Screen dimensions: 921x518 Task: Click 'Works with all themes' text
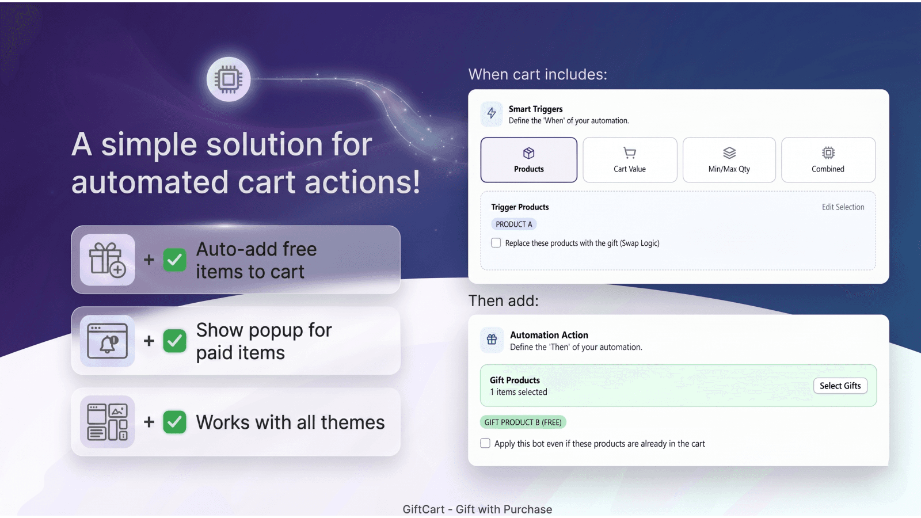291,422
